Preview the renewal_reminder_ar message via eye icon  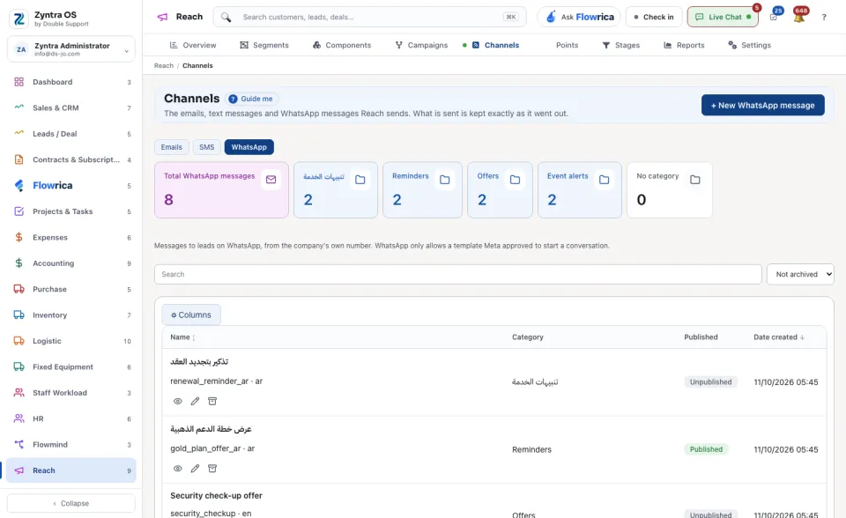[177, 401]
